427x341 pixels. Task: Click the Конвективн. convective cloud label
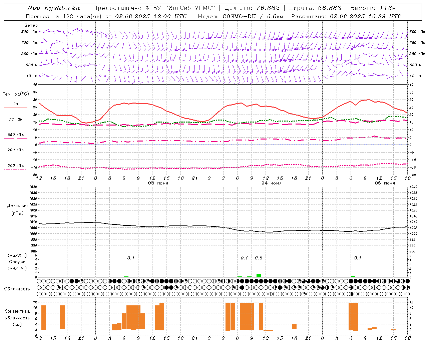(x=17, y=311)
